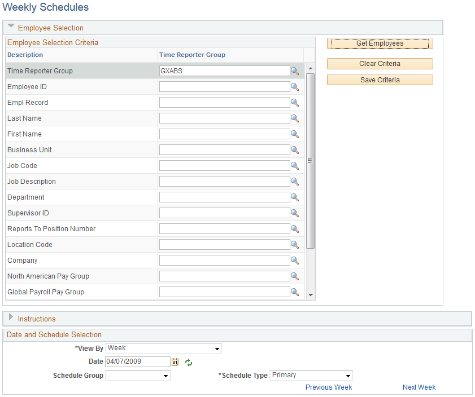Screen dimensions: 475x397
Task: Expand the Instructions section
Action: 11,317
